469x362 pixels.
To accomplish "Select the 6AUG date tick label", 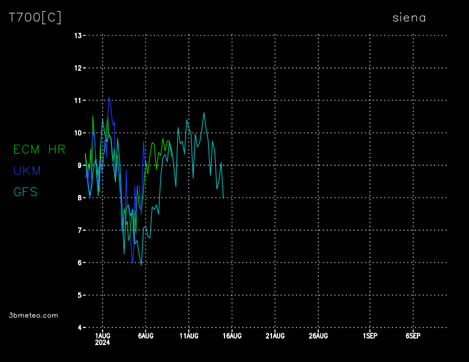I will click(x=146, y=336).
